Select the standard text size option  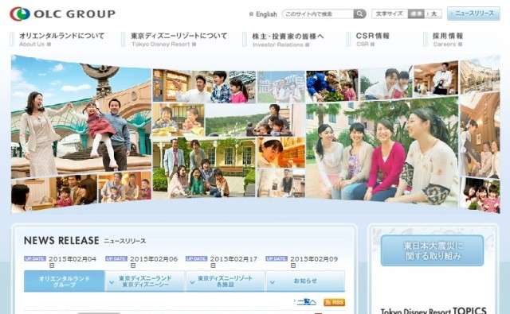[416, 14]
